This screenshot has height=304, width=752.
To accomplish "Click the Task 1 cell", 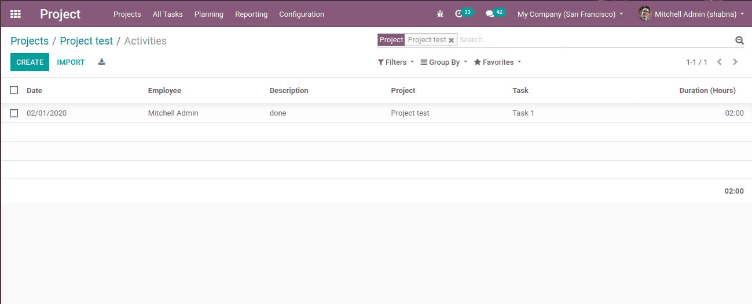I will (x=523, y=113).
